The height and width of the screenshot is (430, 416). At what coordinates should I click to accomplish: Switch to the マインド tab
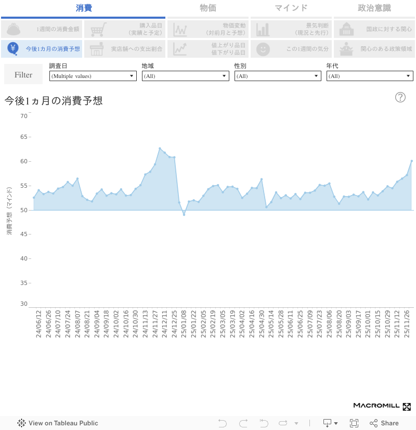click(x=291, y=8)
